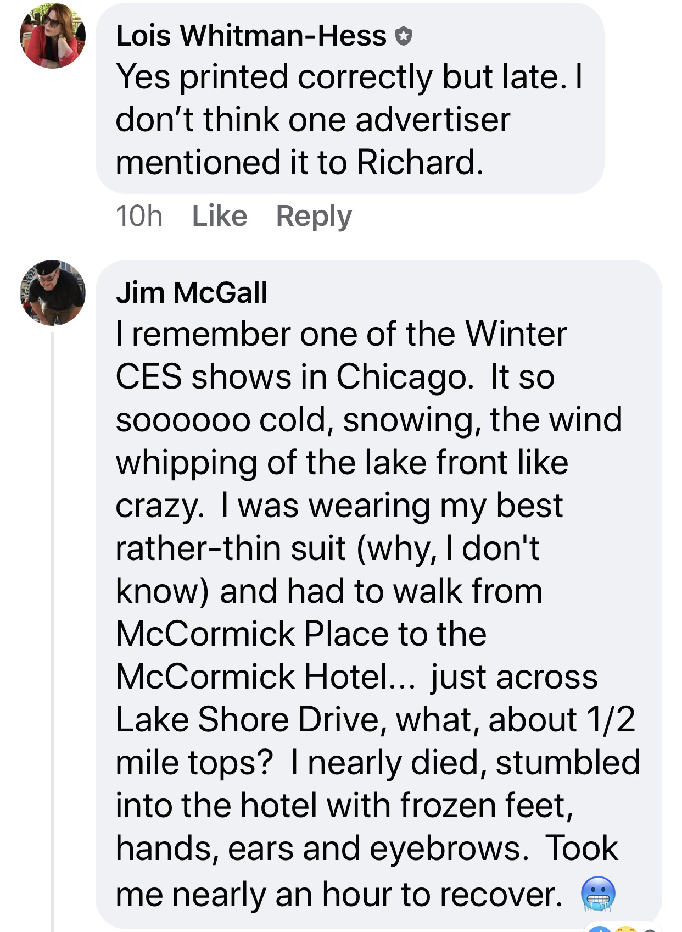Tap "mentioned it to Richard" in Lois's comment
This screenshot has height=932, width=682.
click(299, 163)
